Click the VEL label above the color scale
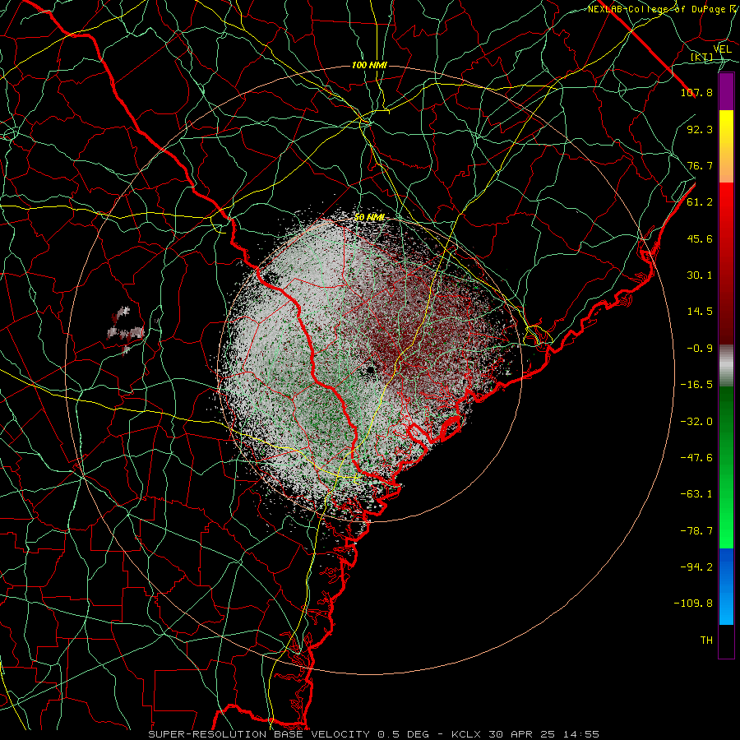The width and height of the screenshot is (740, 740). (722, 49)
